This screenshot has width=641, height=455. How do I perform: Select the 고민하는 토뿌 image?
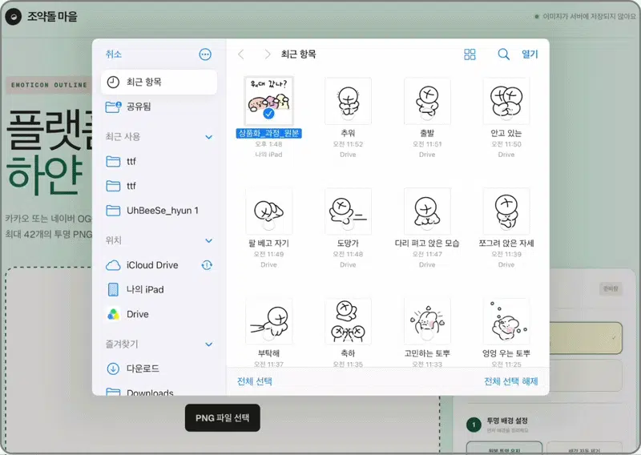pos(427,321)
